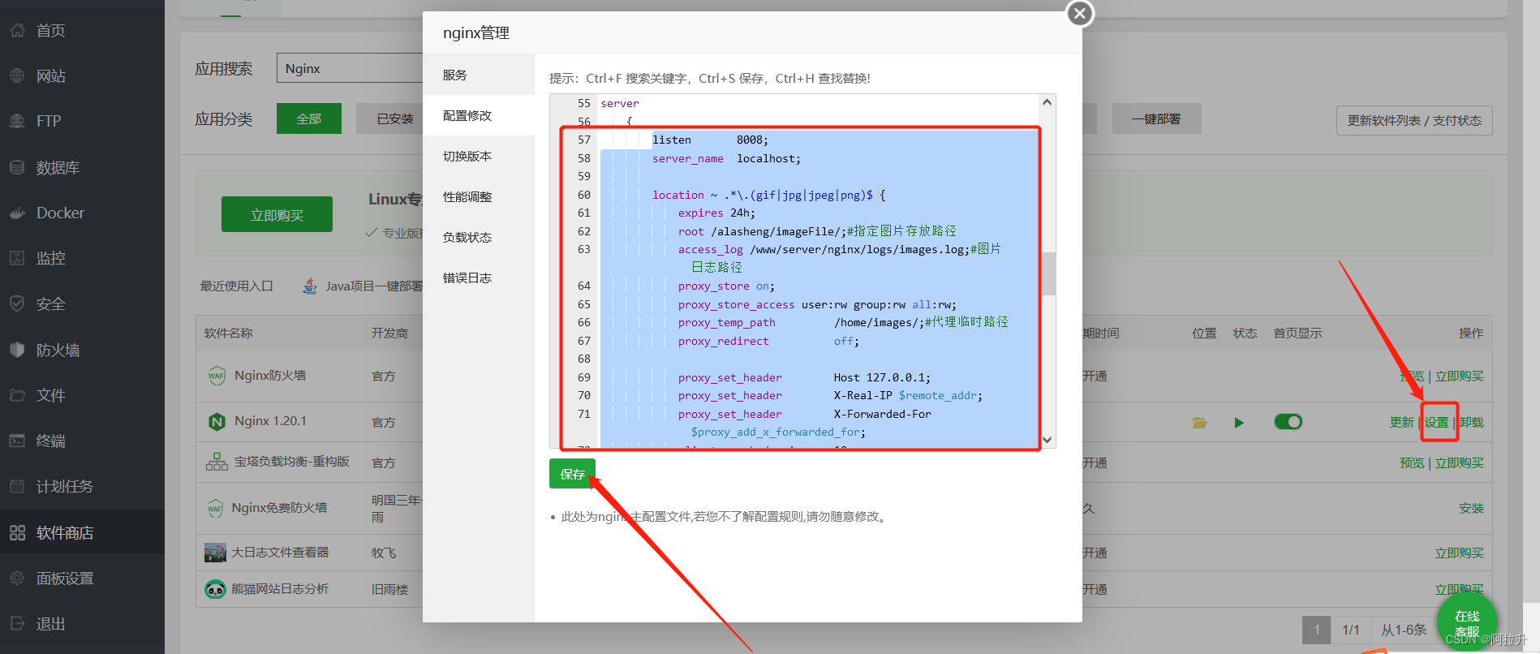Click the 宝塔负载均衡 network icon

pyautogui.click(x=217, y=463)
